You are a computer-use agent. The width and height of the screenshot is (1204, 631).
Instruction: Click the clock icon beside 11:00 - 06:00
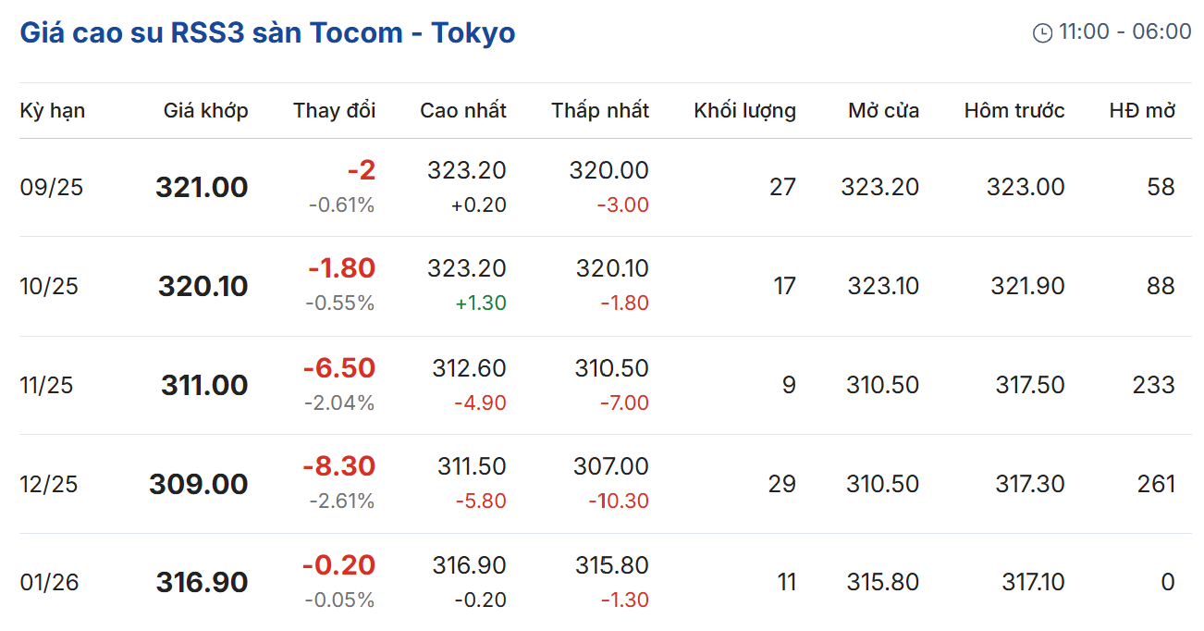1042,33
